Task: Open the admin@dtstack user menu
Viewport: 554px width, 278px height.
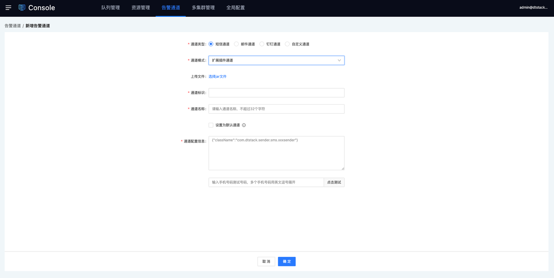Action: click(x=534, y=8)
